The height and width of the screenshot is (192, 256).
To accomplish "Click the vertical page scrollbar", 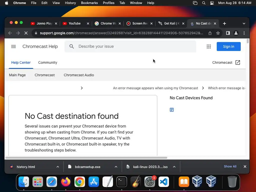I will (x=248, y=41).
